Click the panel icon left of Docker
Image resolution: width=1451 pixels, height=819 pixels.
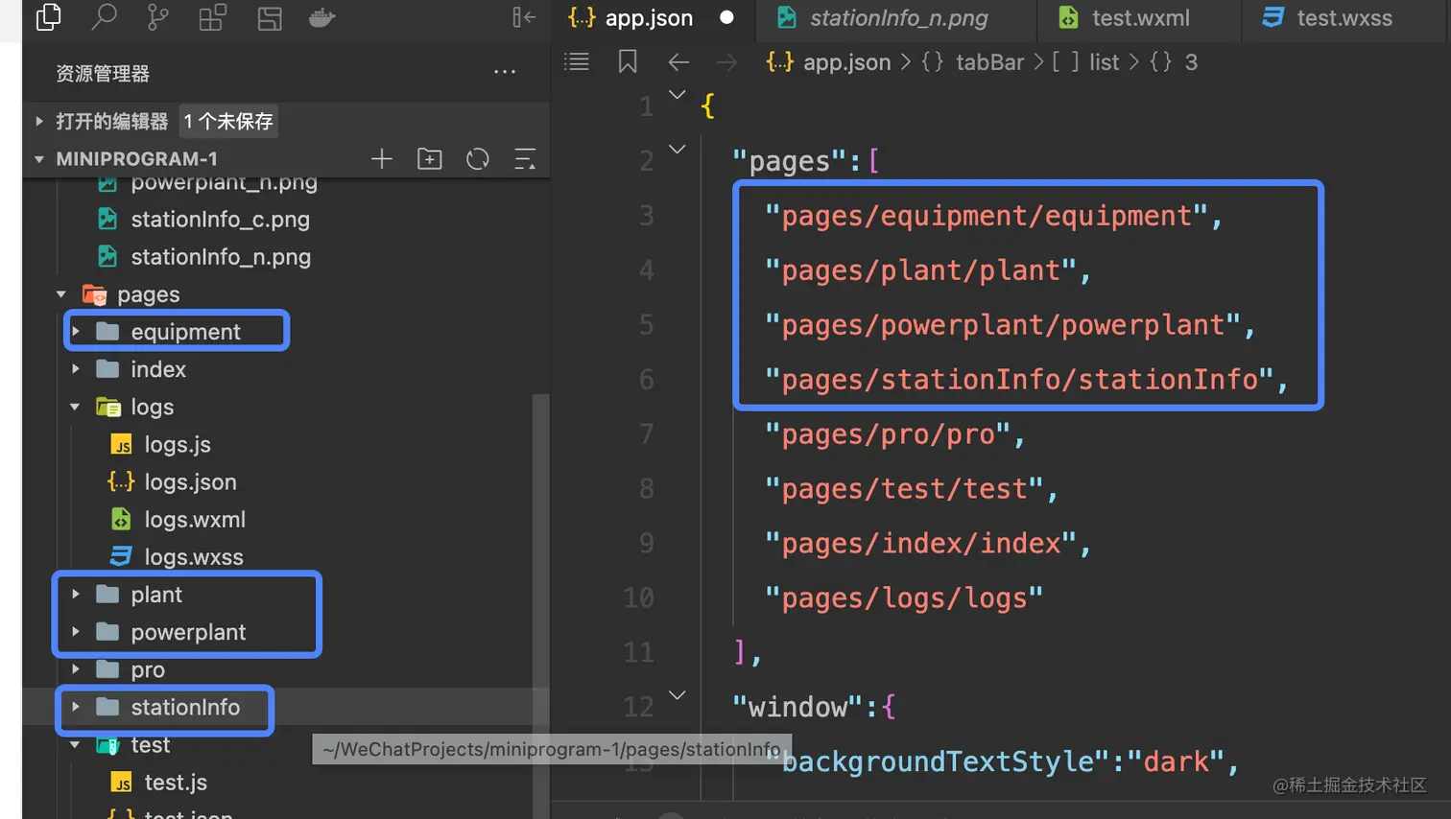(x=270, y=17)
